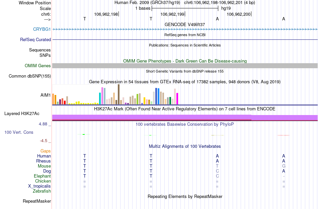318x209 pixels.
Task: Click the H3K27Ac Mark track title
Action: (x=185, y=109)
